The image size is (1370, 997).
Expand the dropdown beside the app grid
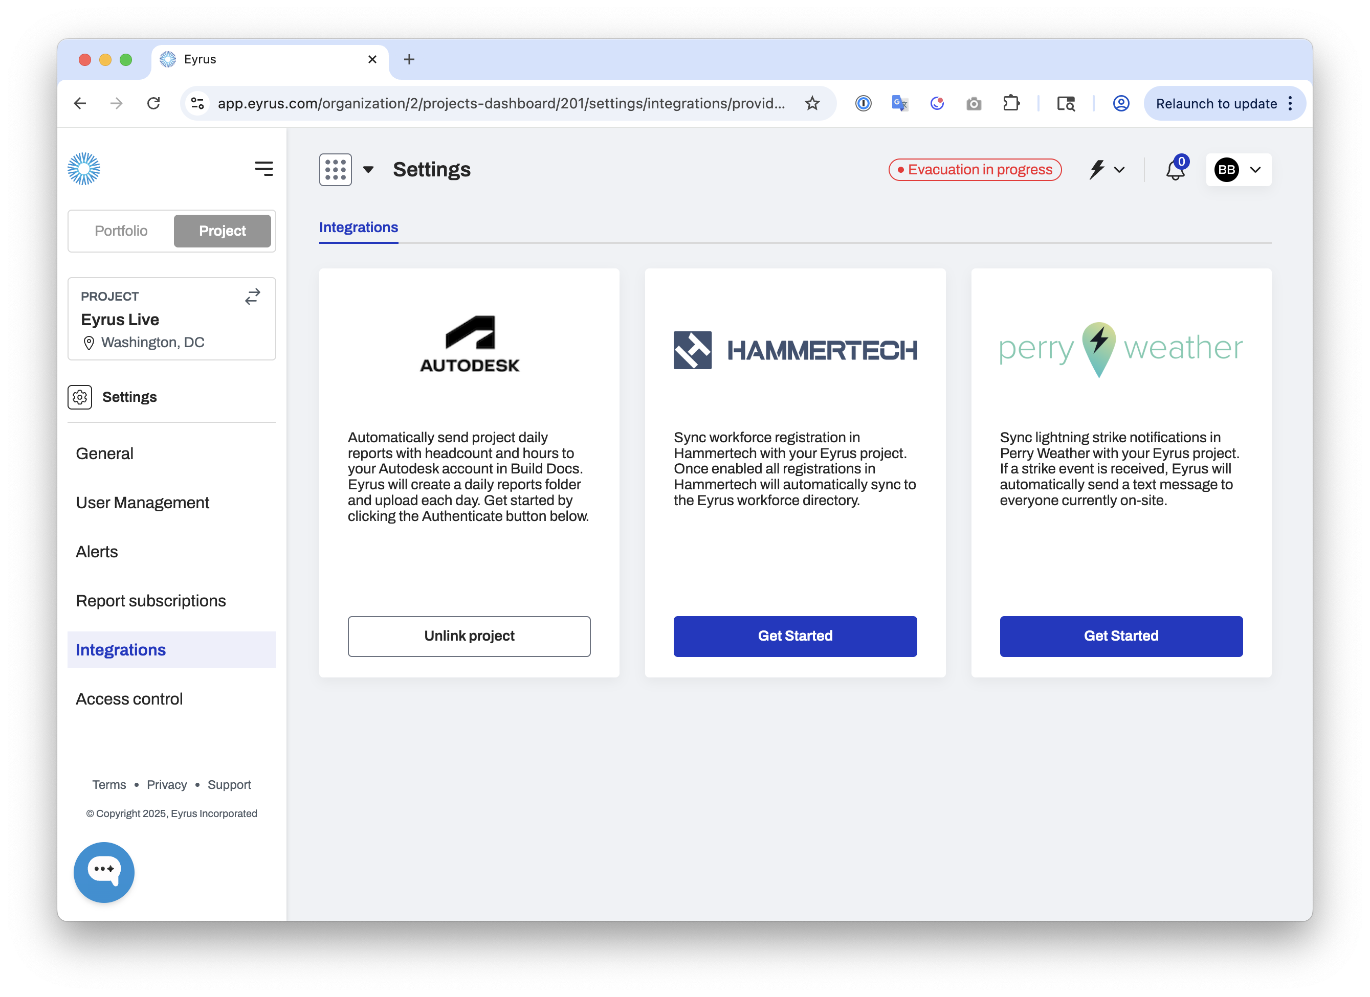369,170
